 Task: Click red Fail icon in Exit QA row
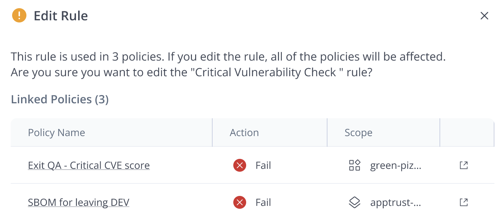[240, 165]
